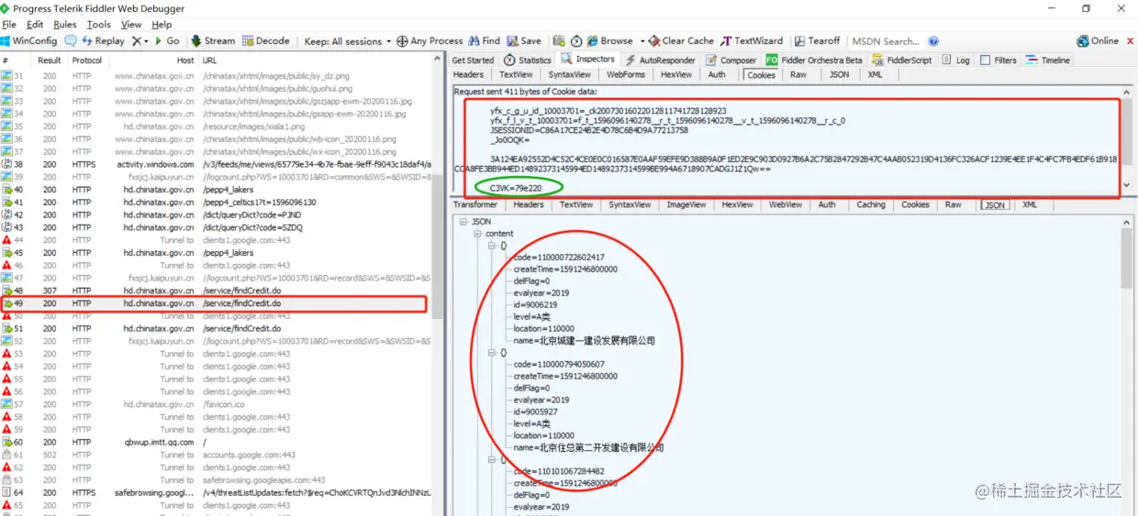
Task: Select request WebForms inspector tab
Action: pyautogui.click(x=625, y=75)
